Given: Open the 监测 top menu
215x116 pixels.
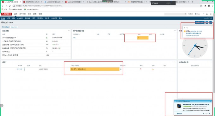Looking at the screenshot, I should (15, 14).
